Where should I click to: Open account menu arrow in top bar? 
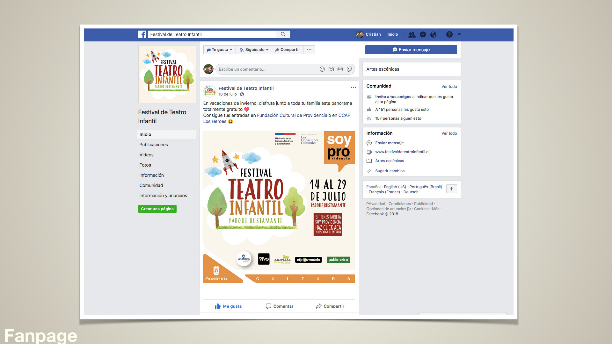click(x=459, y=34)
